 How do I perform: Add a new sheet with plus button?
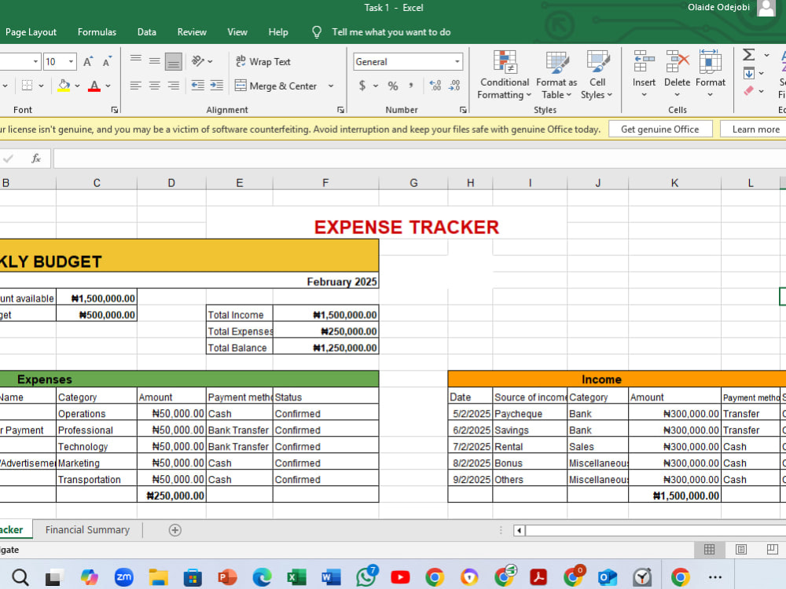pos(175,530)
